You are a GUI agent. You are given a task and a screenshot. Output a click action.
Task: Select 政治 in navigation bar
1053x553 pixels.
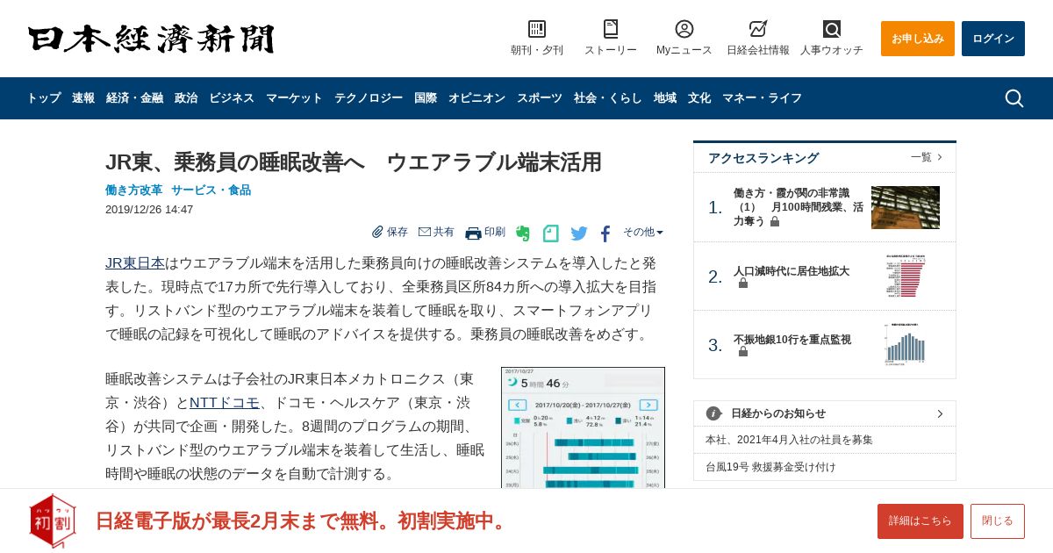[186, 98]
